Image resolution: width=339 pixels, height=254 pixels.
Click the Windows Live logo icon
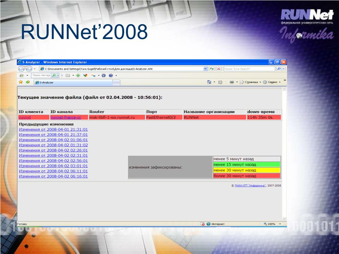coord(22,76)
